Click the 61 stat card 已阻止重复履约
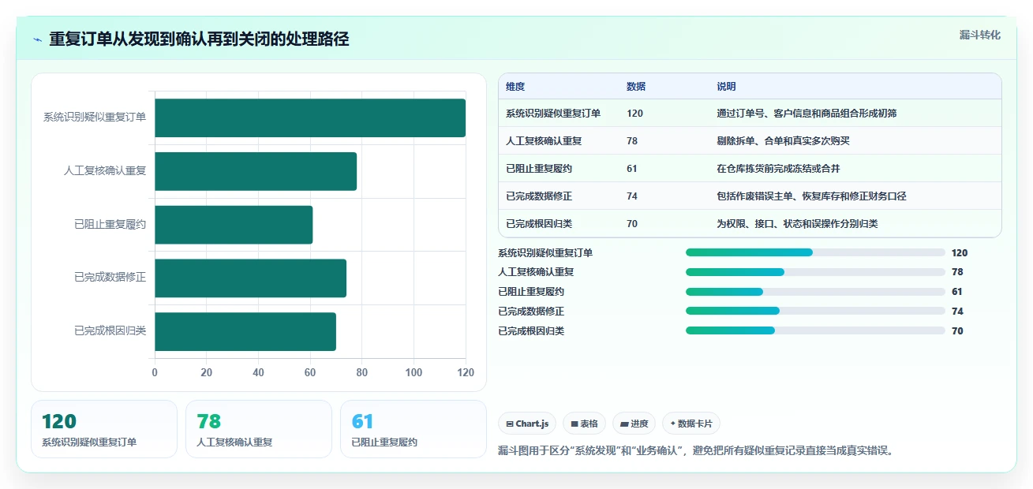 pyautogui.click(x=414, y=429)
